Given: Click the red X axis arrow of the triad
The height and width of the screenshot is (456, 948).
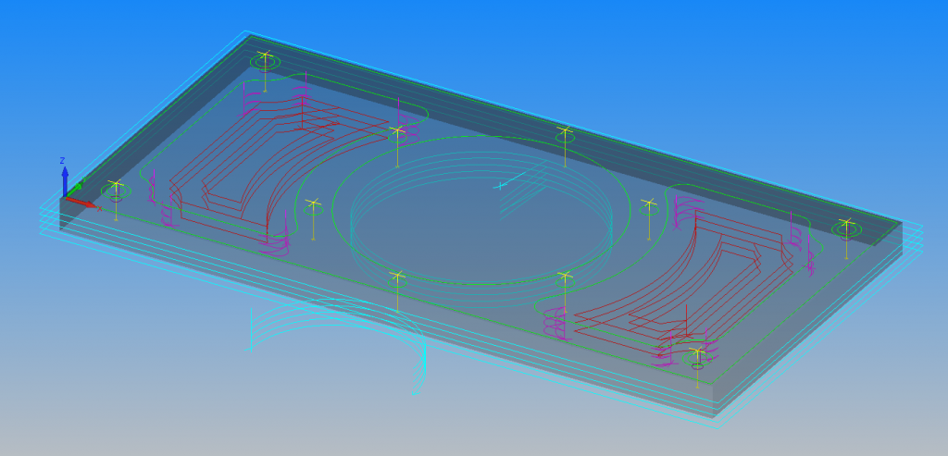Looking at the screenshot, I should click(85, 203).
